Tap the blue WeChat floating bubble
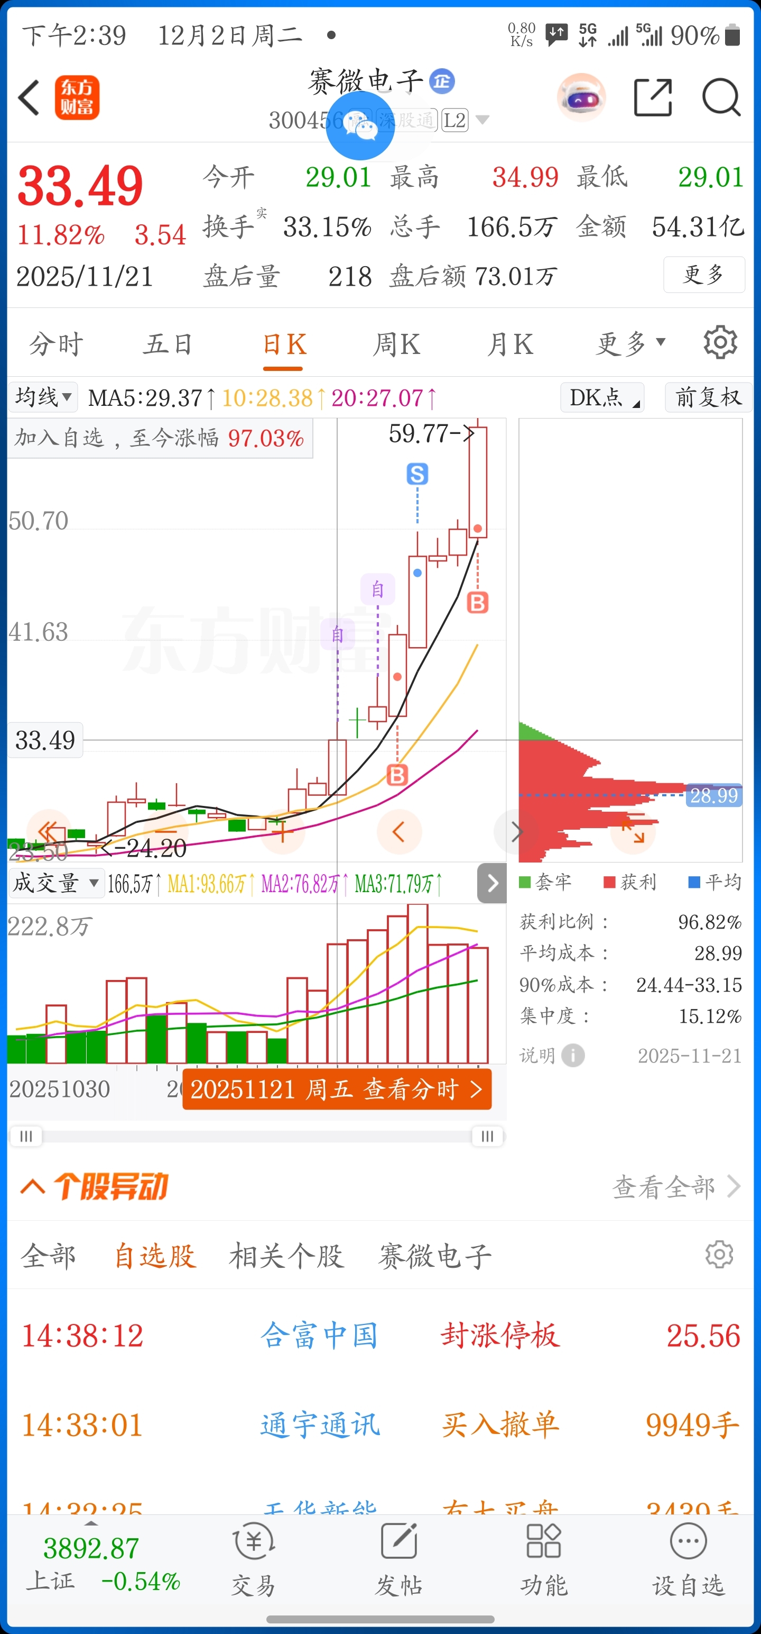761x1634 pixels. [x=360, y=125]
